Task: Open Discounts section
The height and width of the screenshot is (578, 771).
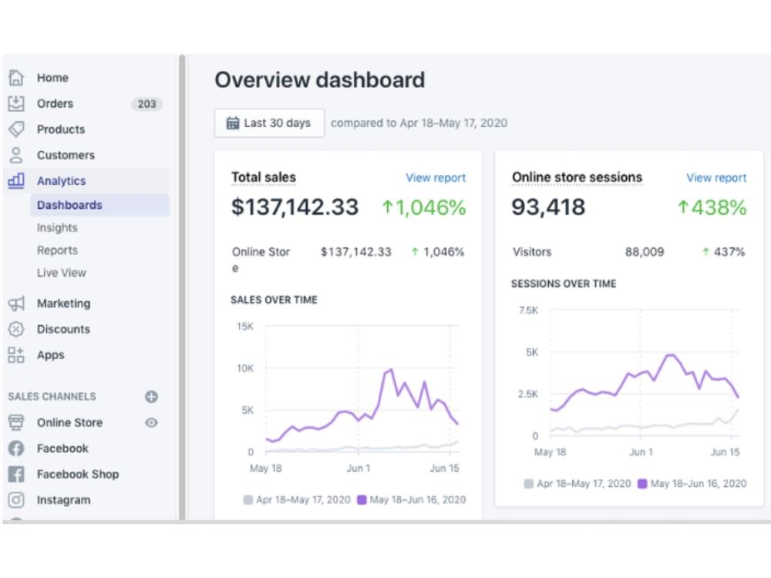Action: point(63,329)
